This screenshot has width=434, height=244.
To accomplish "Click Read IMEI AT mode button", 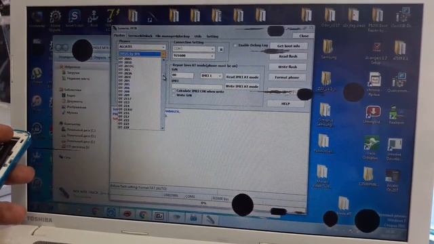I will pyautogui.click(x=242, y=77).
